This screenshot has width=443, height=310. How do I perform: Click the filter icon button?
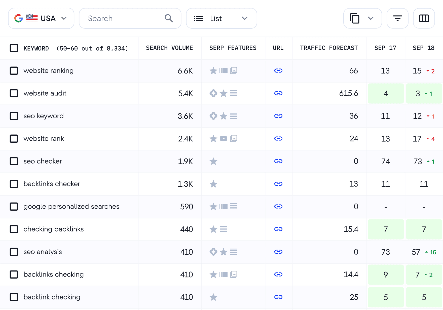[397, 18]
